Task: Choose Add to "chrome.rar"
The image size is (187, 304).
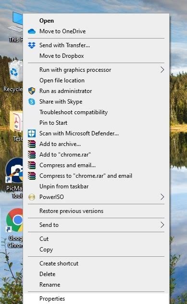Action: click(x=96, y=155)
